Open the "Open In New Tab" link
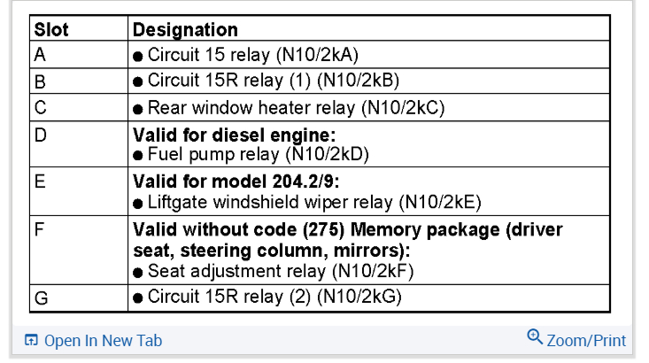 click(103, 341)
